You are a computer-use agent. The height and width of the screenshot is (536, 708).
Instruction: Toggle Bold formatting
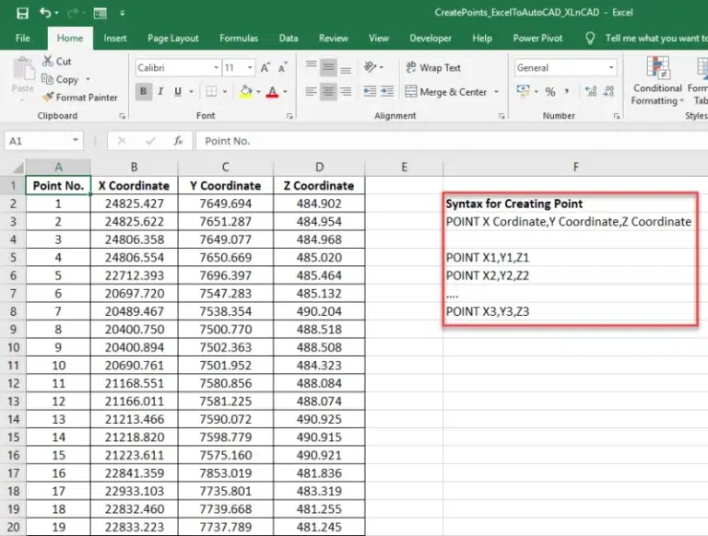(x=144, y=91)
